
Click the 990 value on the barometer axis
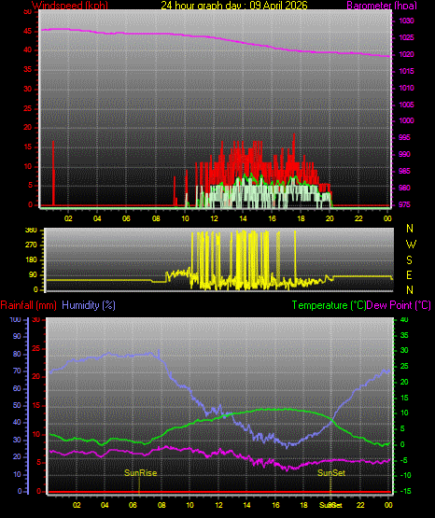click(x=404, y=154)
